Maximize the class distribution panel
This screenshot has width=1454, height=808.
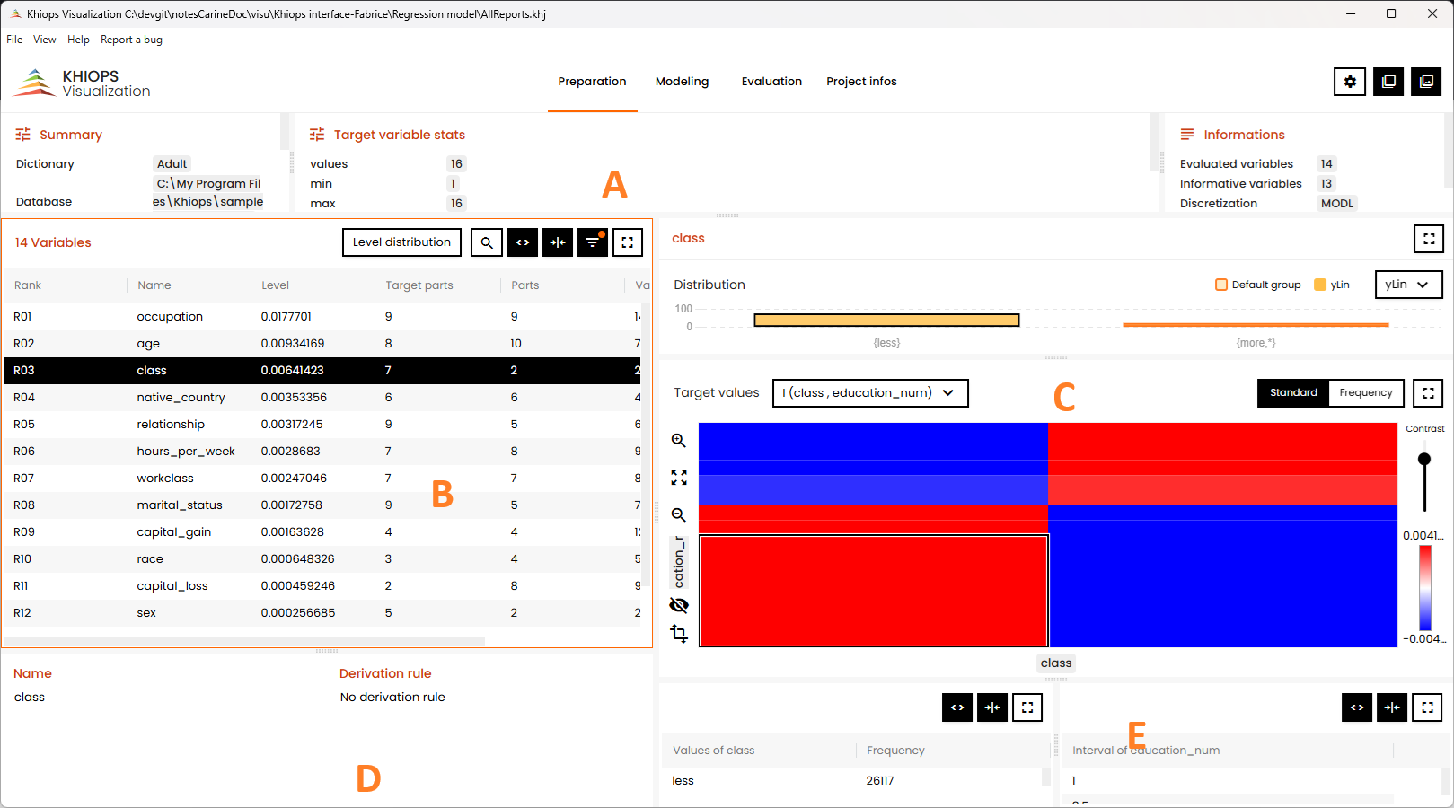click(1429, 239)
